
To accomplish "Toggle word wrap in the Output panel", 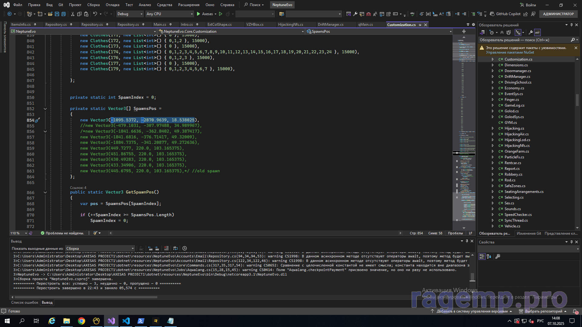I will (175, 248).
